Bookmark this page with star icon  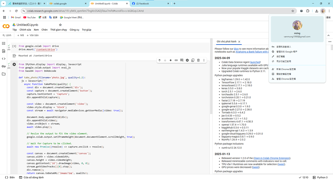pyautogui.click(x=293, y=11)
